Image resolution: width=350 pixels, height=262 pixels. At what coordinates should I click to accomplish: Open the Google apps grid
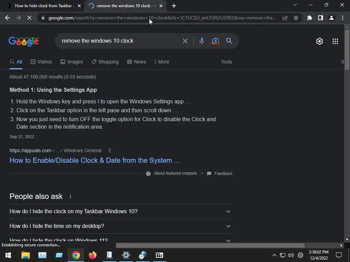tap(335, 41)
